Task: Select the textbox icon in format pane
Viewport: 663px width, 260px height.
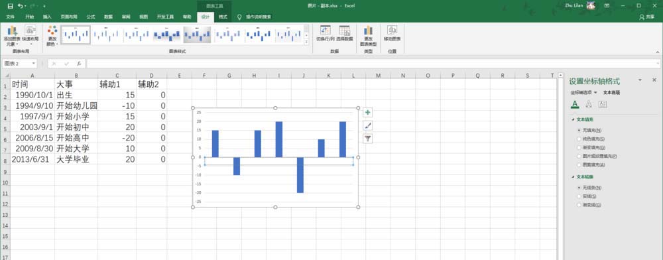Action: [x=603, y=104]
